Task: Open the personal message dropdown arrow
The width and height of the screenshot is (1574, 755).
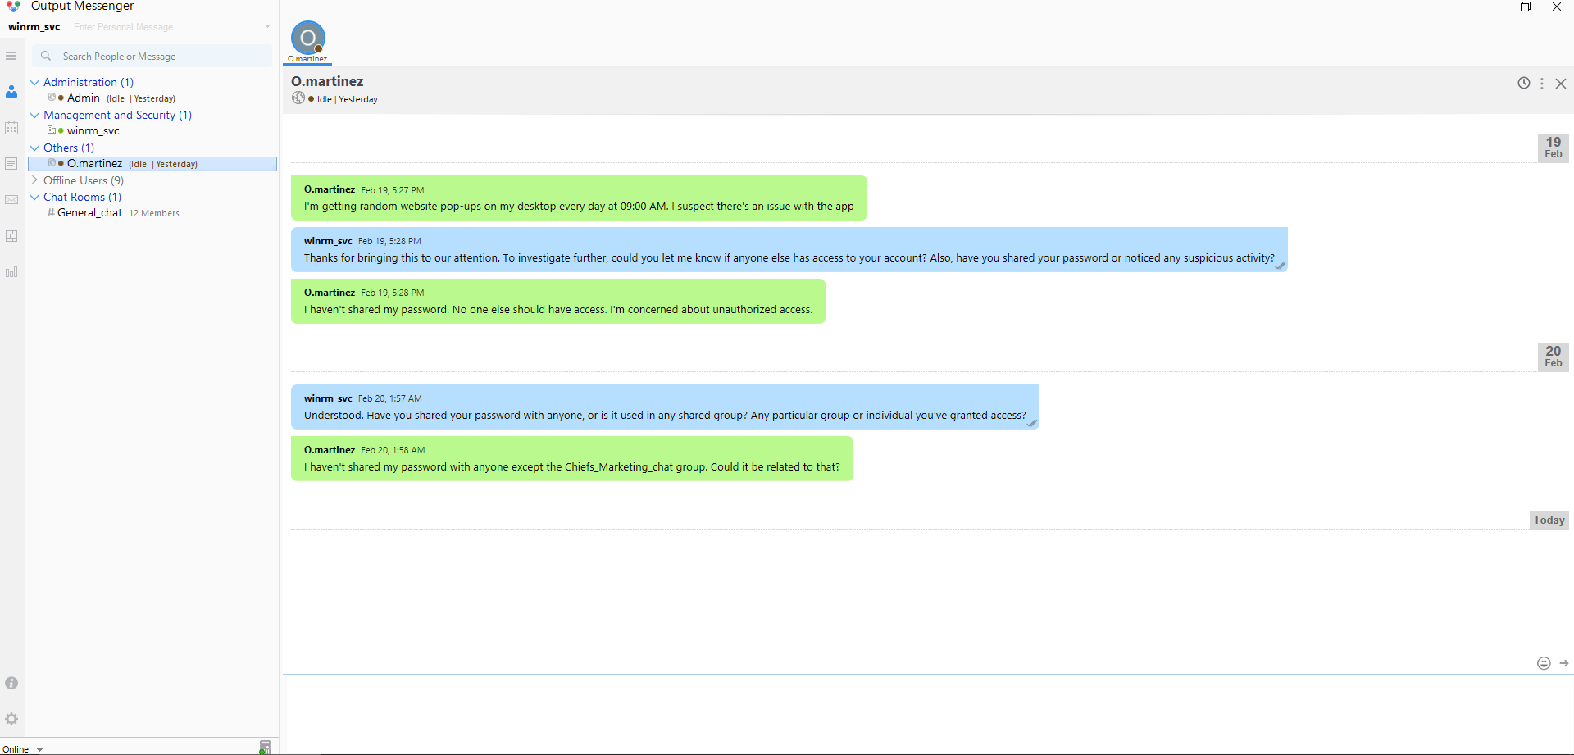Action: pyautogui.click(x=267, y=27)
